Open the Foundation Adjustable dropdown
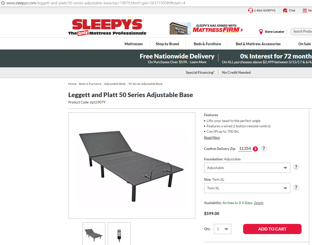 click(x=247, y=168)
